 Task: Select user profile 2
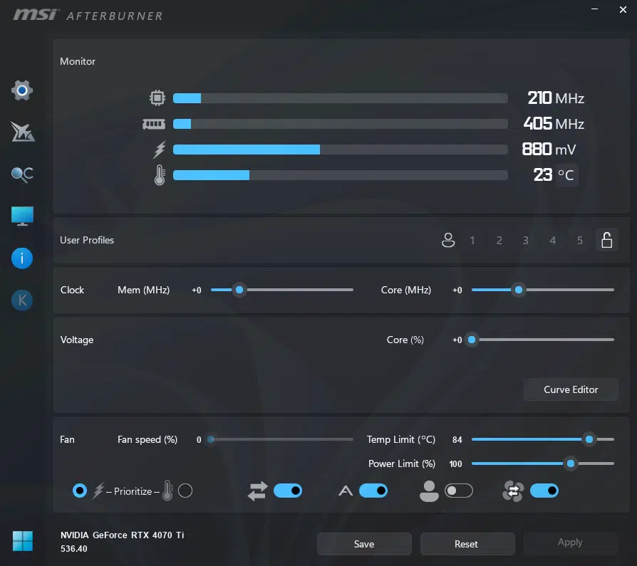499,241
